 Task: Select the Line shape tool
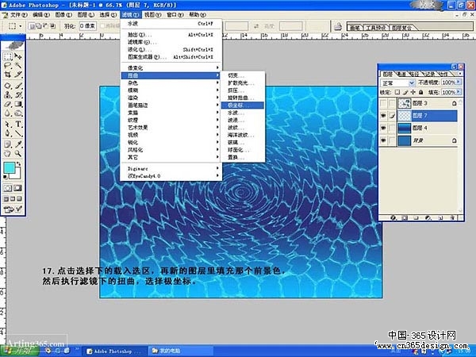tap(18, 133)
